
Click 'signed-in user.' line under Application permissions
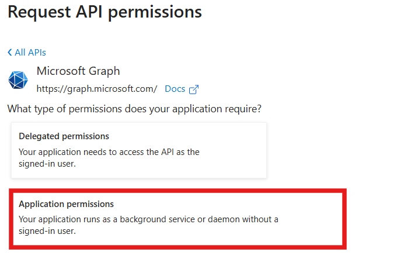[47, 231]
